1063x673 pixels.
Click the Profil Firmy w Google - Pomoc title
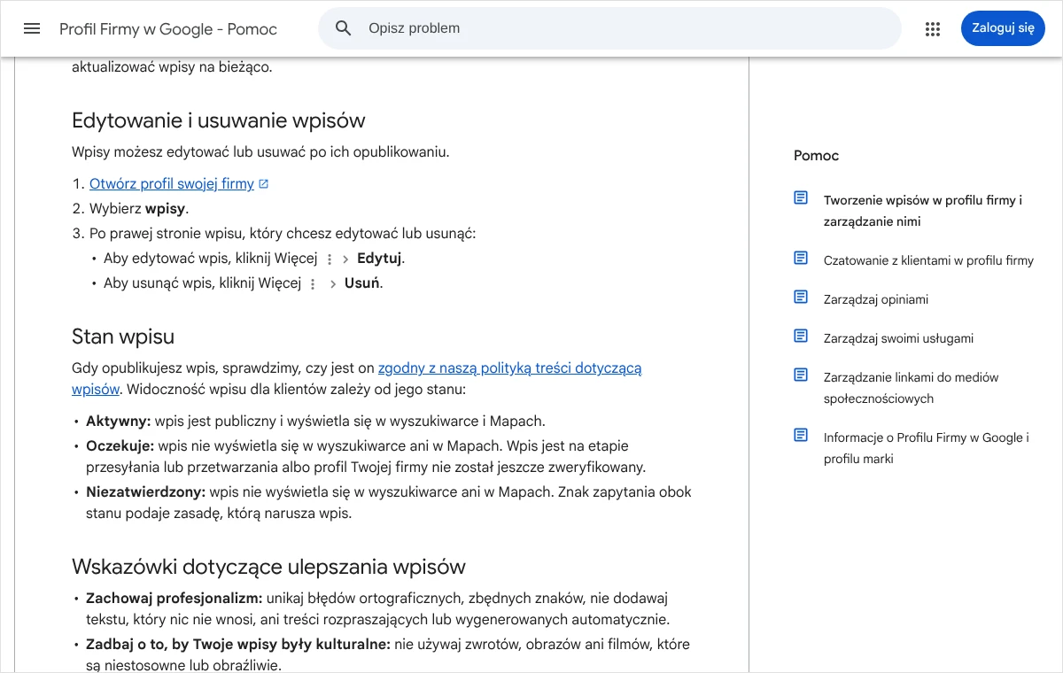pos(168,29)
